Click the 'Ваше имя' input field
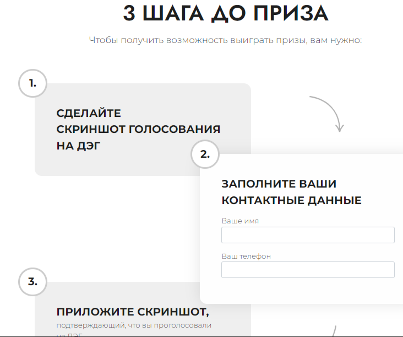This screenshot has width=403, height=337. click(x=308, y=235)
